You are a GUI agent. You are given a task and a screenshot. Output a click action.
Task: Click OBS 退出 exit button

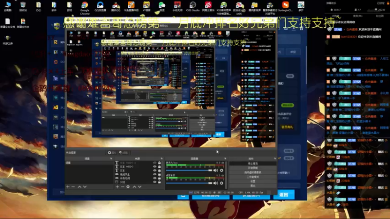pos(253,186)
